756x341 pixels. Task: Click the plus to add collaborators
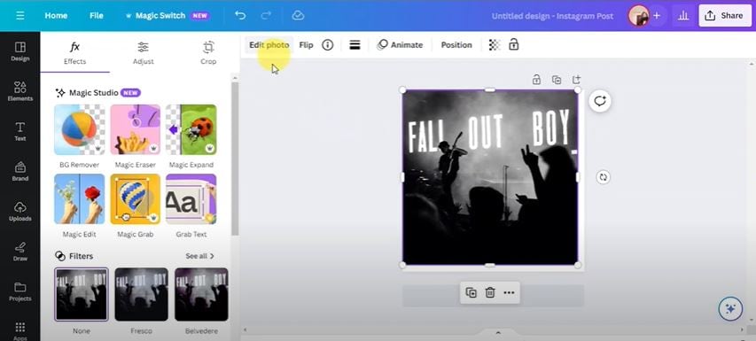click(x=656, y=15)
